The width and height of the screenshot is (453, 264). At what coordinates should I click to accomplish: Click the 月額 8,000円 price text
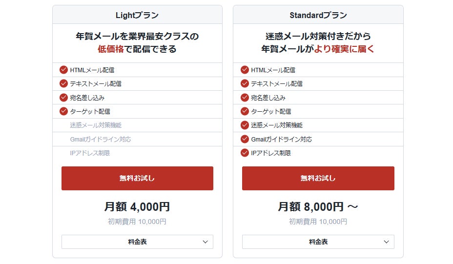click(x=311, y=207)
